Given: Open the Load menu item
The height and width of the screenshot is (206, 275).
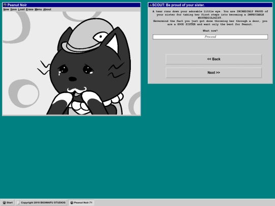Looking at the screenshot, I should tap(21, 10).
